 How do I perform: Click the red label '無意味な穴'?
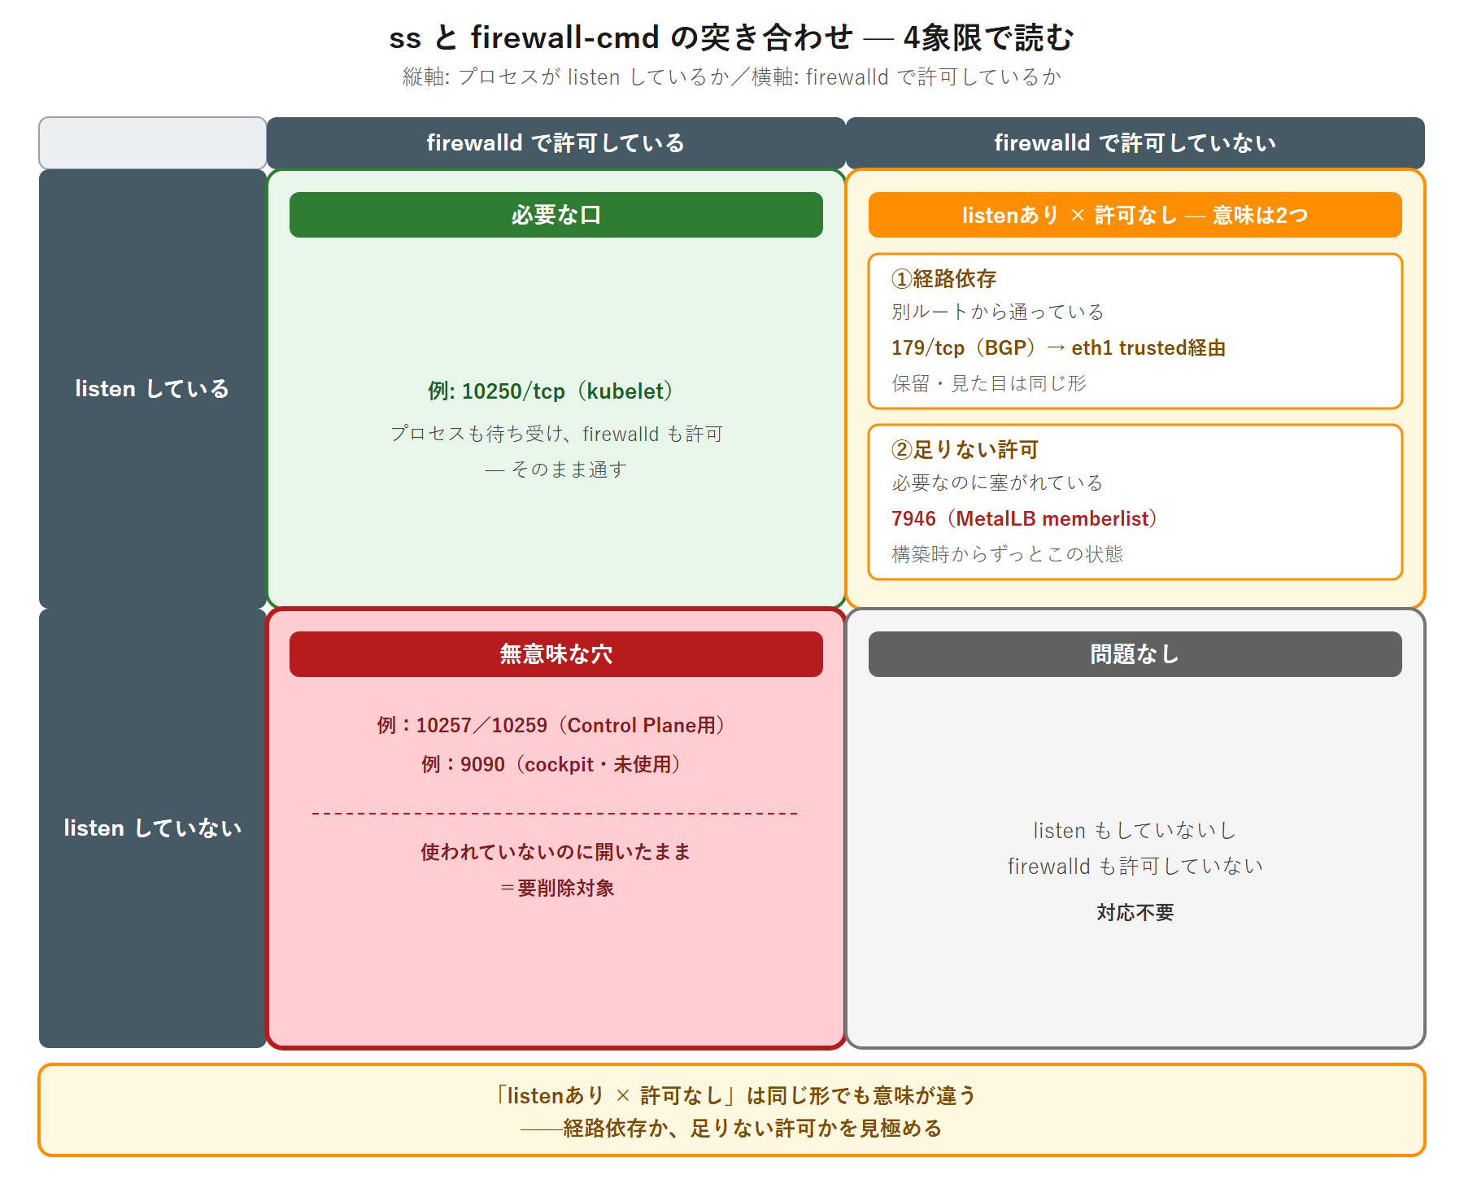pyautogui.click(x=556, y=654)
